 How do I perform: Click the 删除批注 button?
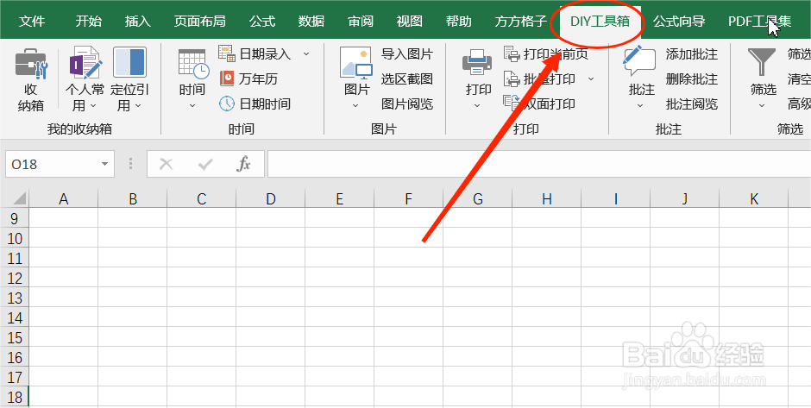click(x=692, y=79)
